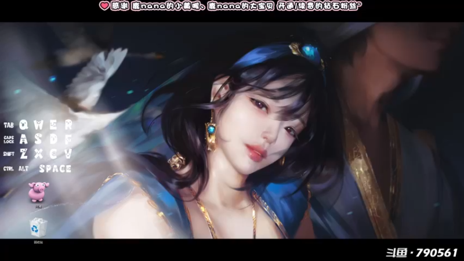Image resolution: width=464 pixels, height=261 pixels.
Task: Click the Z key on overlay
Action: [24, 154]
